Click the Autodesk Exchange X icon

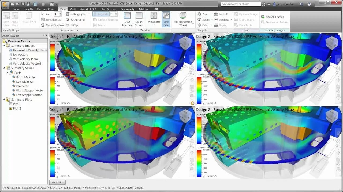coord(302,4)
